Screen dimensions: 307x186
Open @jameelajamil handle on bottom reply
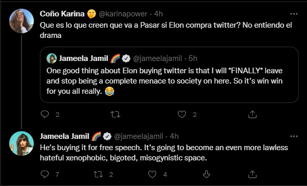tap(139, 136)
